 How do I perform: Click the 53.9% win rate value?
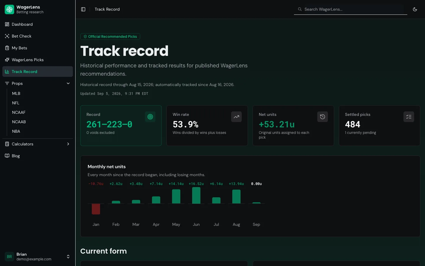(x=186, y=124)
